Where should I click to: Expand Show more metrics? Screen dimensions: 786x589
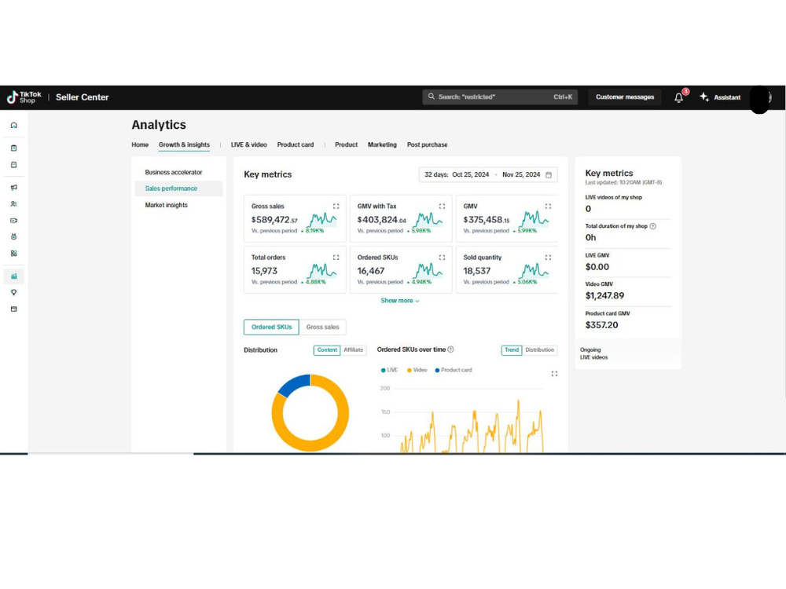(x=399, y=301)
